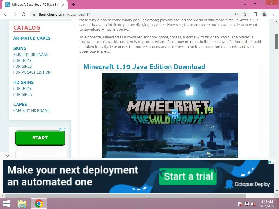Image resolution: width=279 pixels, height=209 pixels.
Task: Click the scroll down arrow of page
Action: [277, 191]
